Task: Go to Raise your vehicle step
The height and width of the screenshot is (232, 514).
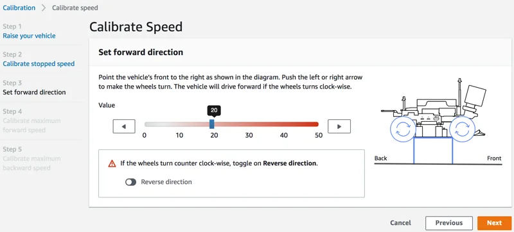Action: [29, 36]
